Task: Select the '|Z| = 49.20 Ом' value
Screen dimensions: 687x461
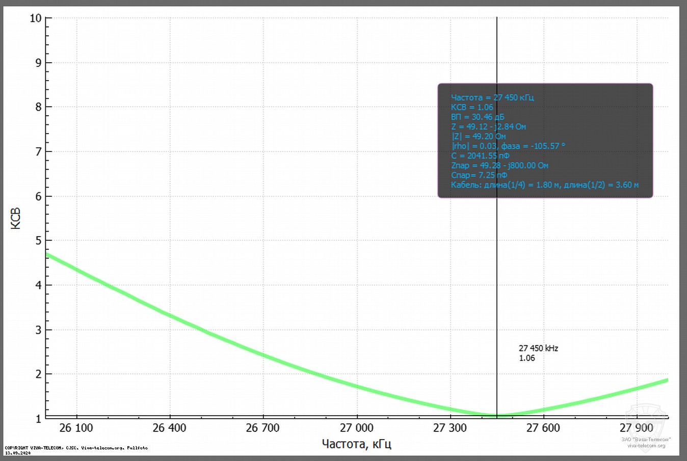Action: 479,136
